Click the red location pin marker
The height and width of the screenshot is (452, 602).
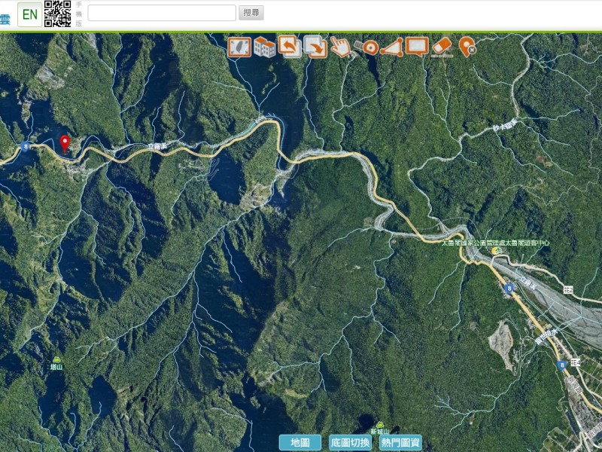coord(65,143)
